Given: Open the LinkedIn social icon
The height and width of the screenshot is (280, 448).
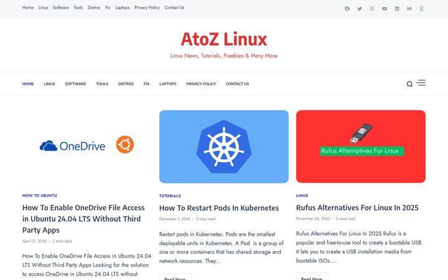Looking at the screenshot, I should pyautogui.click(x=397, y=9).
